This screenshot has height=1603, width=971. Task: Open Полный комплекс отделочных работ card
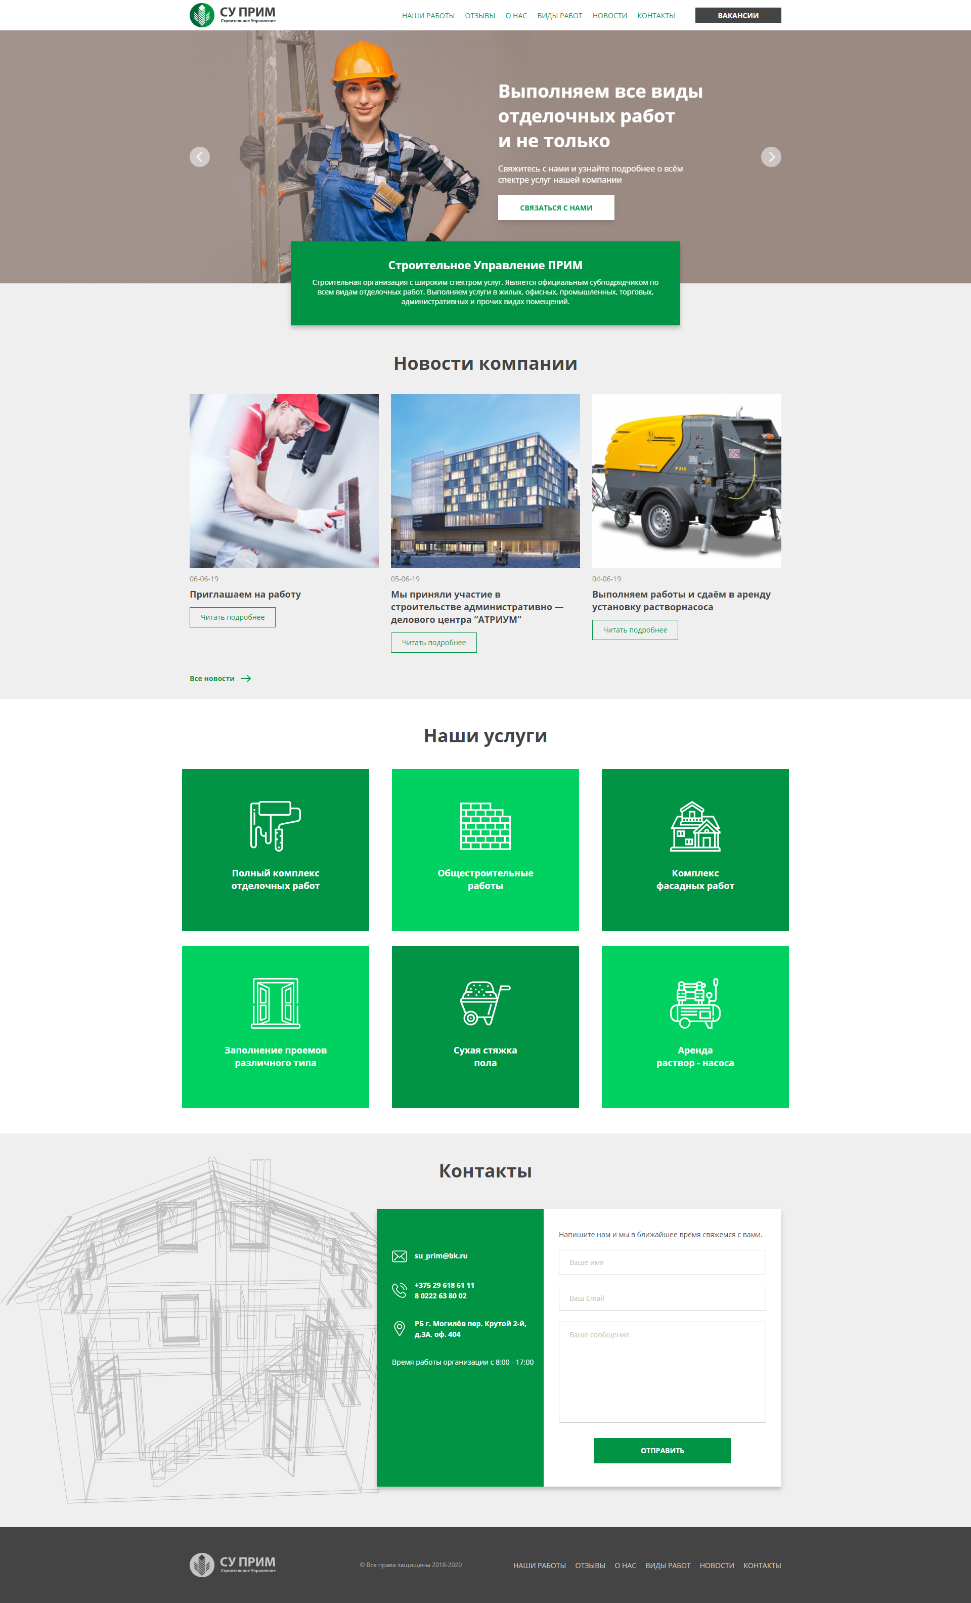[x=276, y=850]
